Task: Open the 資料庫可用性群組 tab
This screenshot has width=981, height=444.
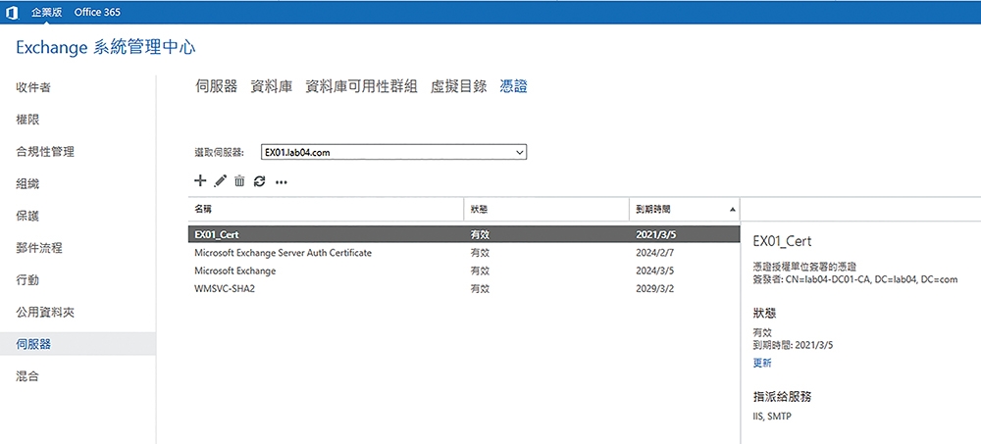Action: pyautogui.click(x=361, y=87)
